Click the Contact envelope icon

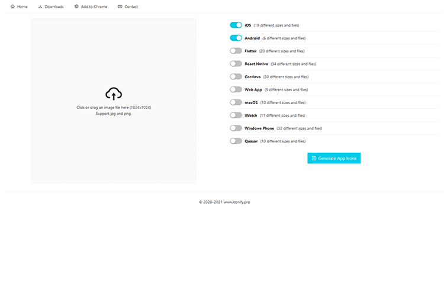coord(120,7)
